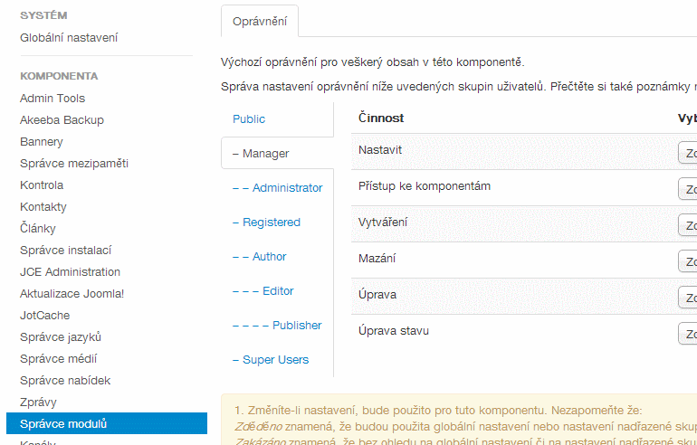
Task: Click Aktualizace Joomla! sidebar link
Action: (x=72, y=294)
